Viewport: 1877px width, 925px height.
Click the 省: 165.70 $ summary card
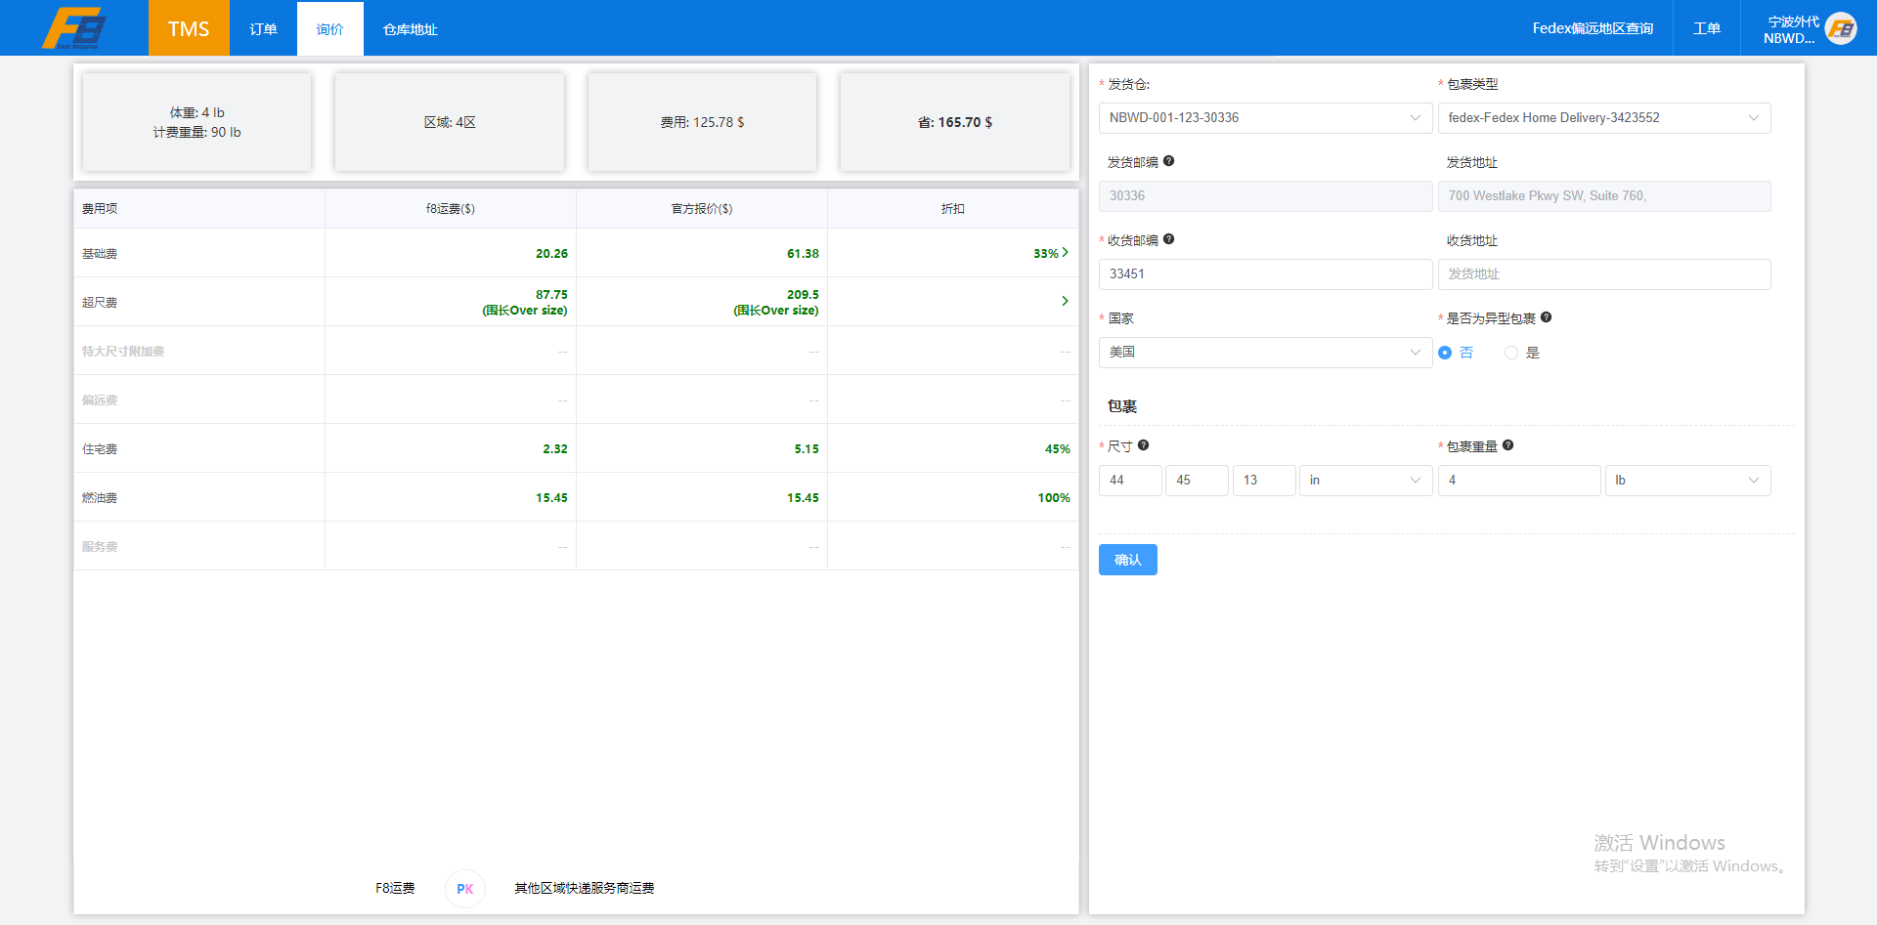(x=955, y=122)
